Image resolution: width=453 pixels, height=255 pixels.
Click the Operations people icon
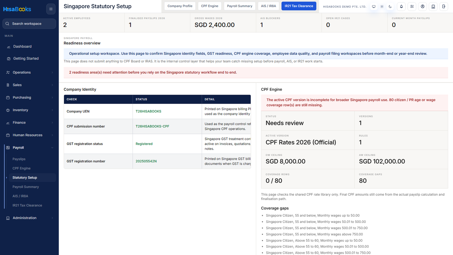[8, 73]
